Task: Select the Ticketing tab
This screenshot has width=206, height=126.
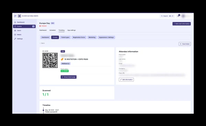Action: pyautogui.click(x=61, y=30)
